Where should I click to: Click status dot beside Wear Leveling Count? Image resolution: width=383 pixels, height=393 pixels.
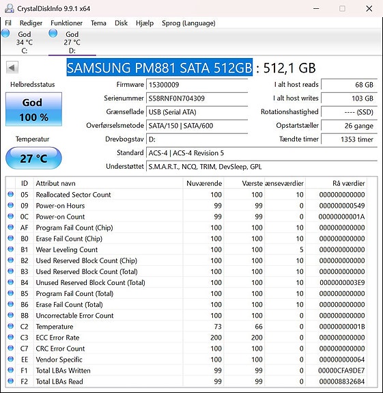[10, 249]
